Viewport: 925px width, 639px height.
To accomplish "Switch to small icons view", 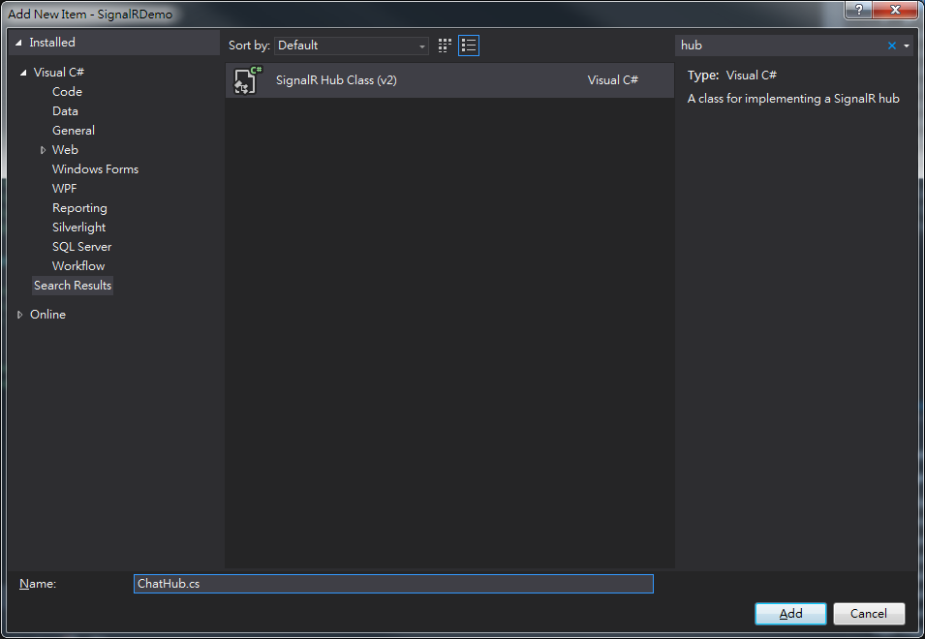I will 445,46.
